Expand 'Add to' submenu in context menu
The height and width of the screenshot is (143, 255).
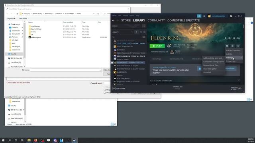pyautogui.click(x=234, y=54)
